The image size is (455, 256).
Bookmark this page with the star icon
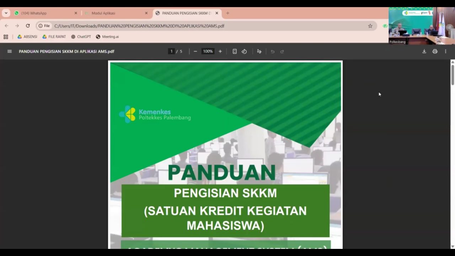370,26
